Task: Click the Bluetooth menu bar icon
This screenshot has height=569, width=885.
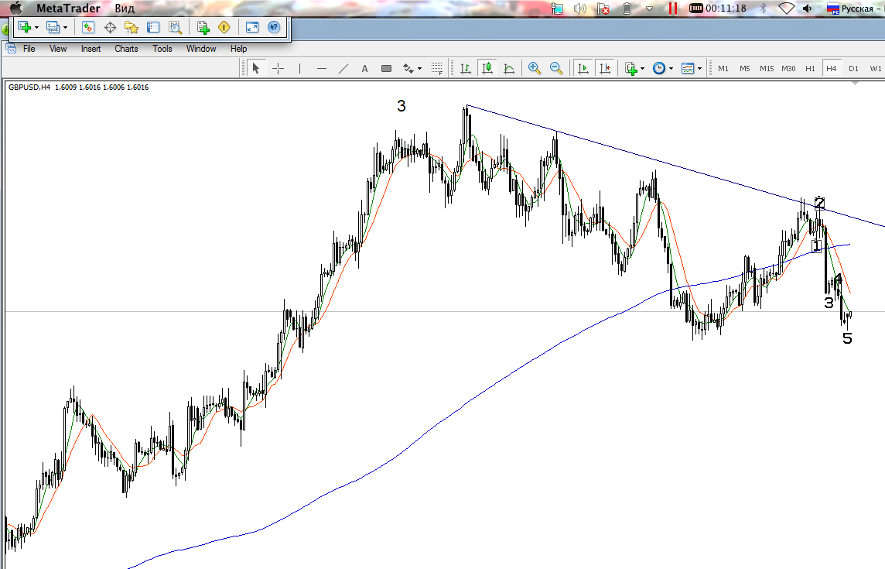Action: pos(764,9)
